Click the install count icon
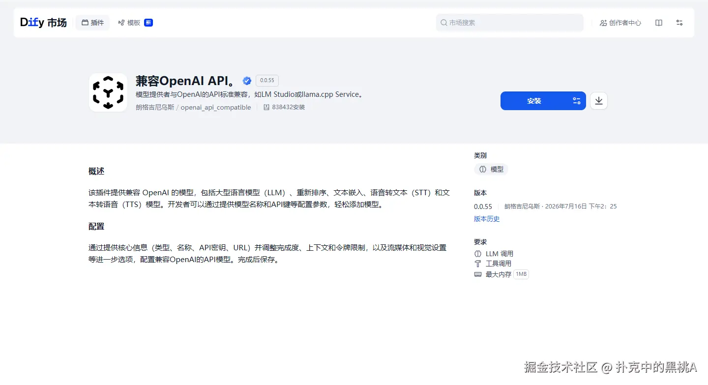Viewport: 708px width, 385px height. (266, 107)
